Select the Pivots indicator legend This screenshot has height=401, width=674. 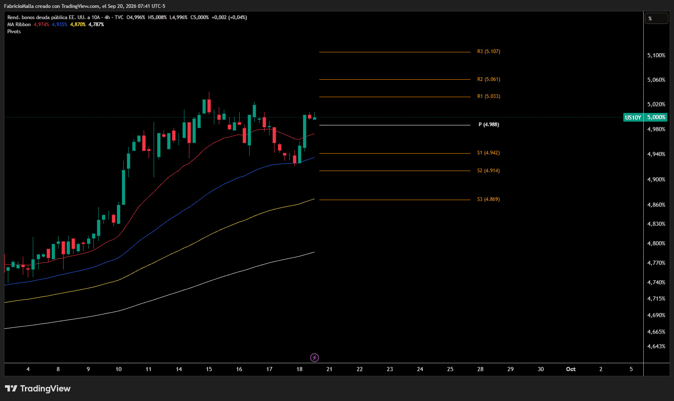(14, 32)
